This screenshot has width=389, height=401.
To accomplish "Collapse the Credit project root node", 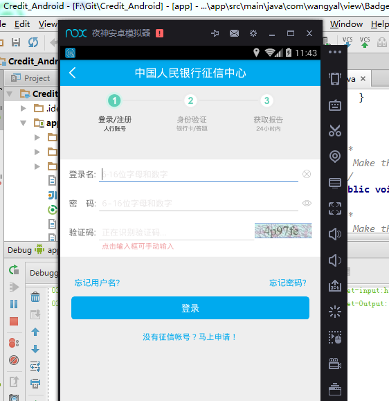I will (10, 94).
